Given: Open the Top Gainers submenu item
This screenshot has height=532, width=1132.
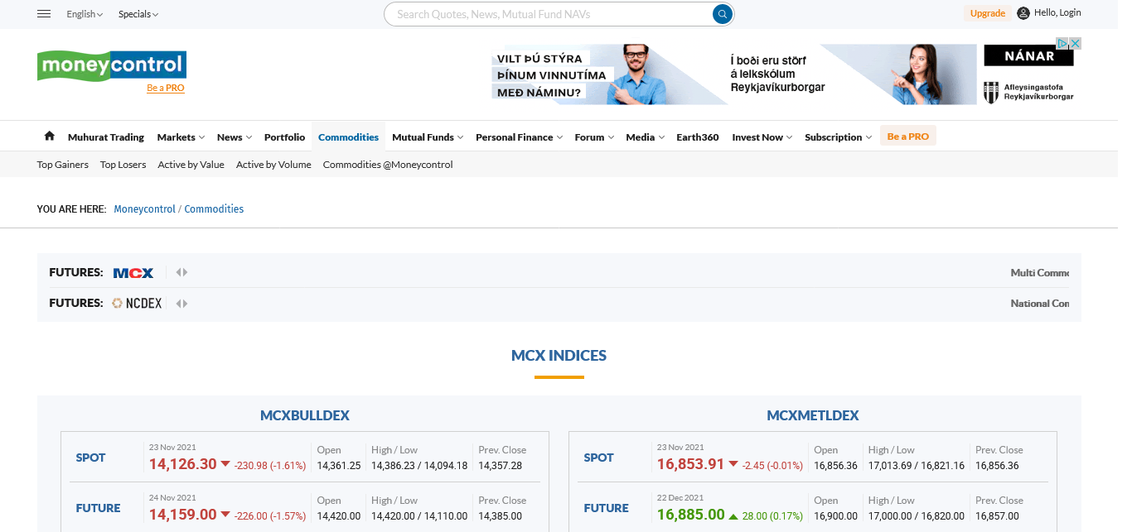Looking at the screenshot, I should click(x=63, y=165).
